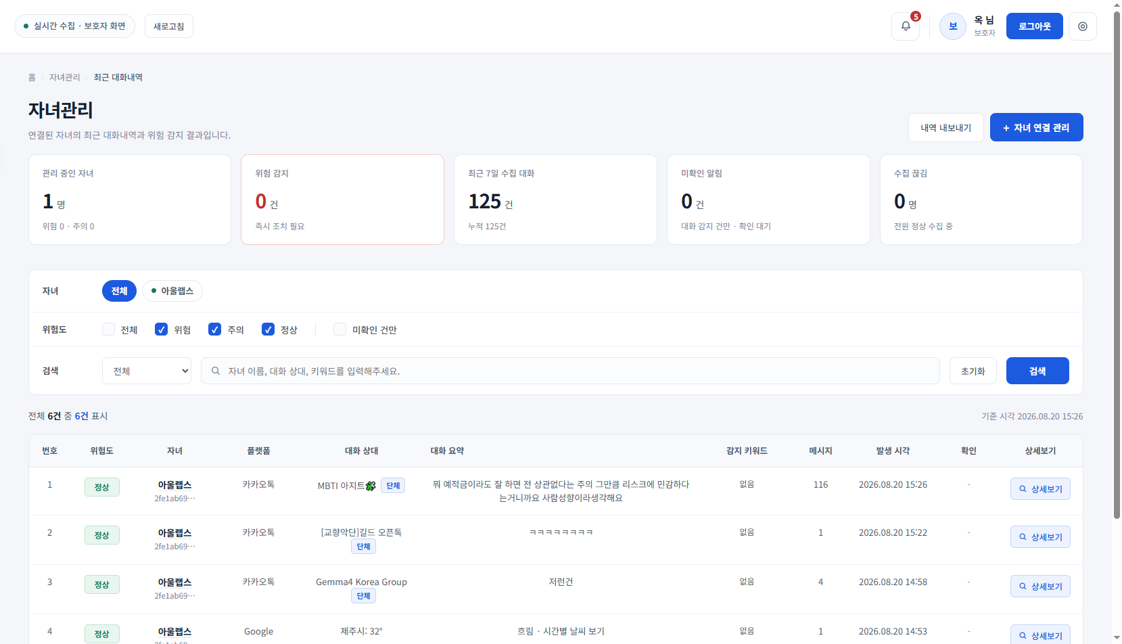
Task: Open the 전체 search scope dropdown
Action: tap(147, 371)
